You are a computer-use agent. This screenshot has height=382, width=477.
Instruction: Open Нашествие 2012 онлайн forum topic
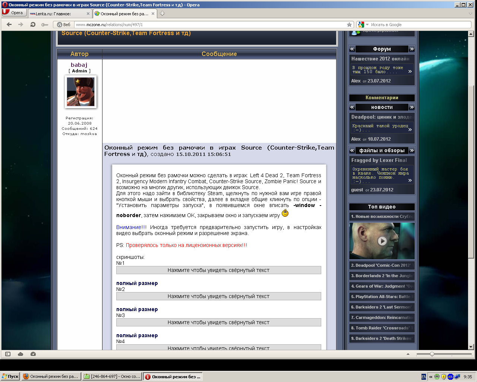(x=380, y=59)
